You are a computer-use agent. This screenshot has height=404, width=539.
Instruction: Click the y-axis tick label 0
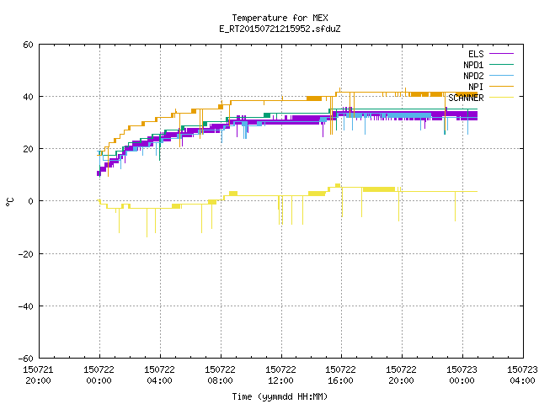click(30, 201)
